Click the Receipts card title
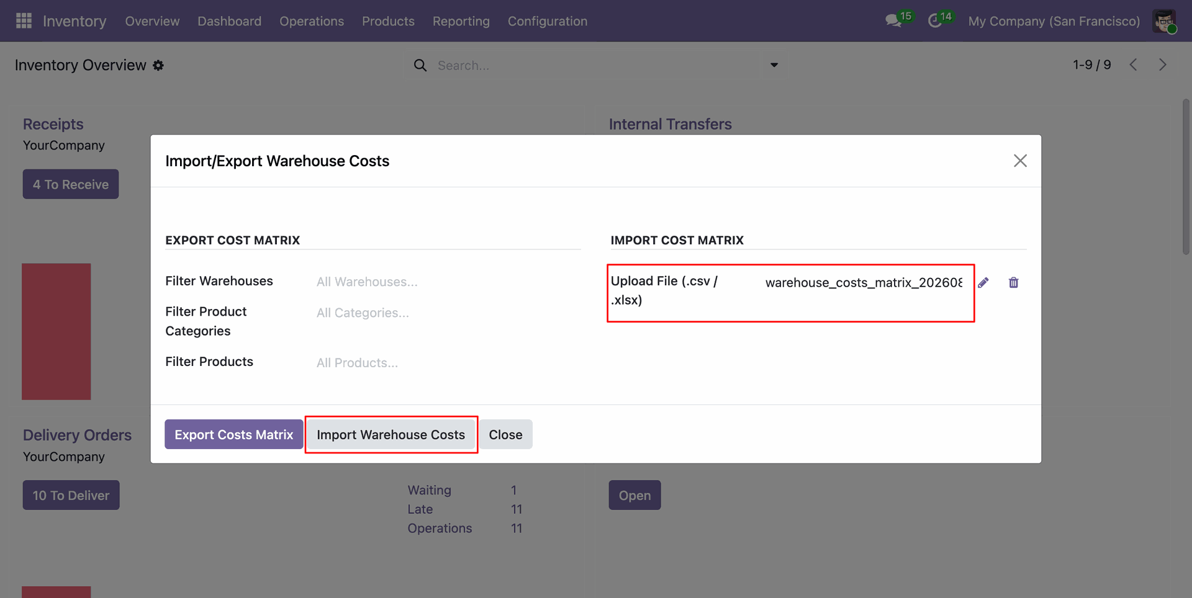 point(53,124)
